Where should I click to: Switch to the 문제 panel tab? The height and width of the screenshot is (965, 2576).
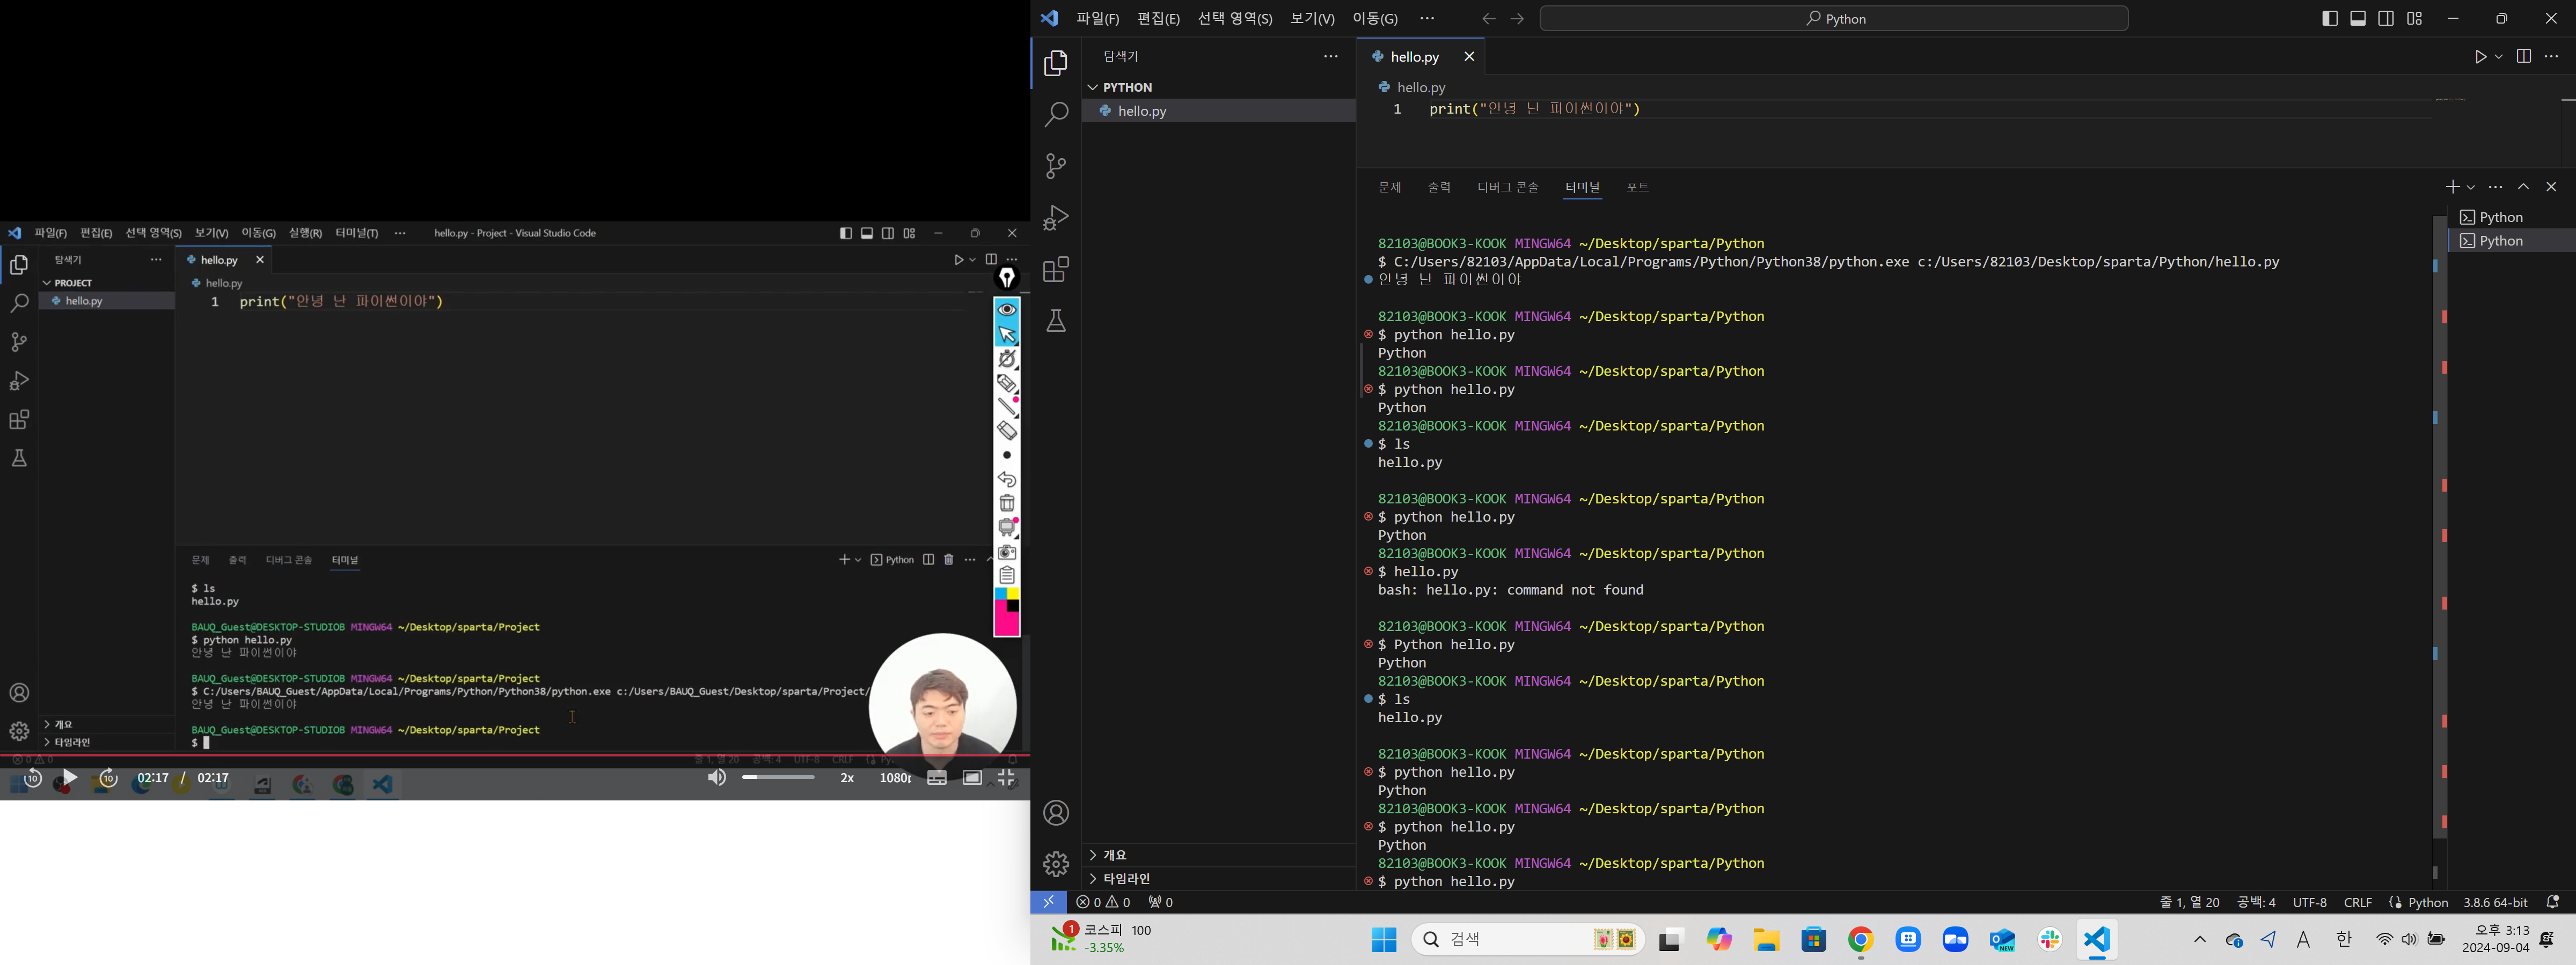pos(1389,187)
